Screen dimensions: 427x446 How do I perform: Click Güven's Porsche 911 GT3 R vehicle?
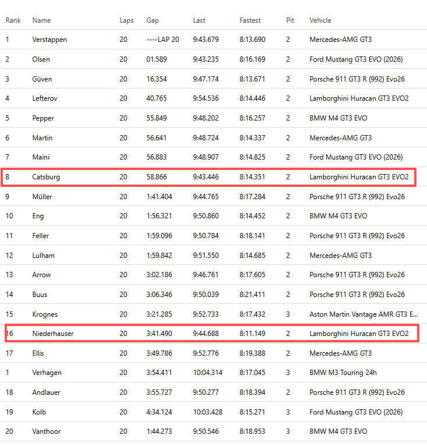(x=357, y=79)
